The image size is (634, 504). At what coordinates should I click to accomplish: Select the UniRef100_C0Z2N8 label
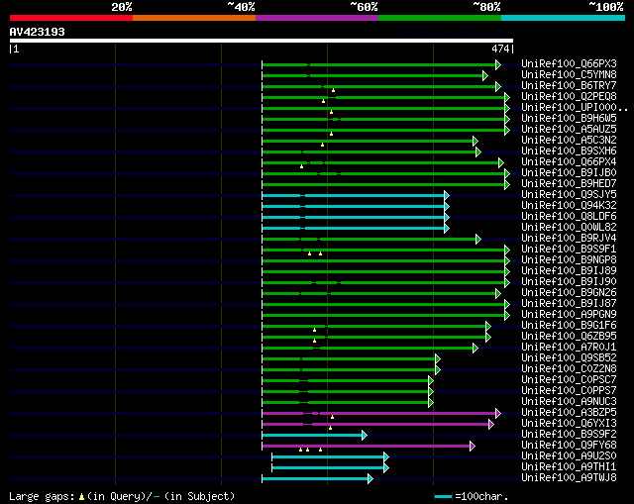point(569,369)
